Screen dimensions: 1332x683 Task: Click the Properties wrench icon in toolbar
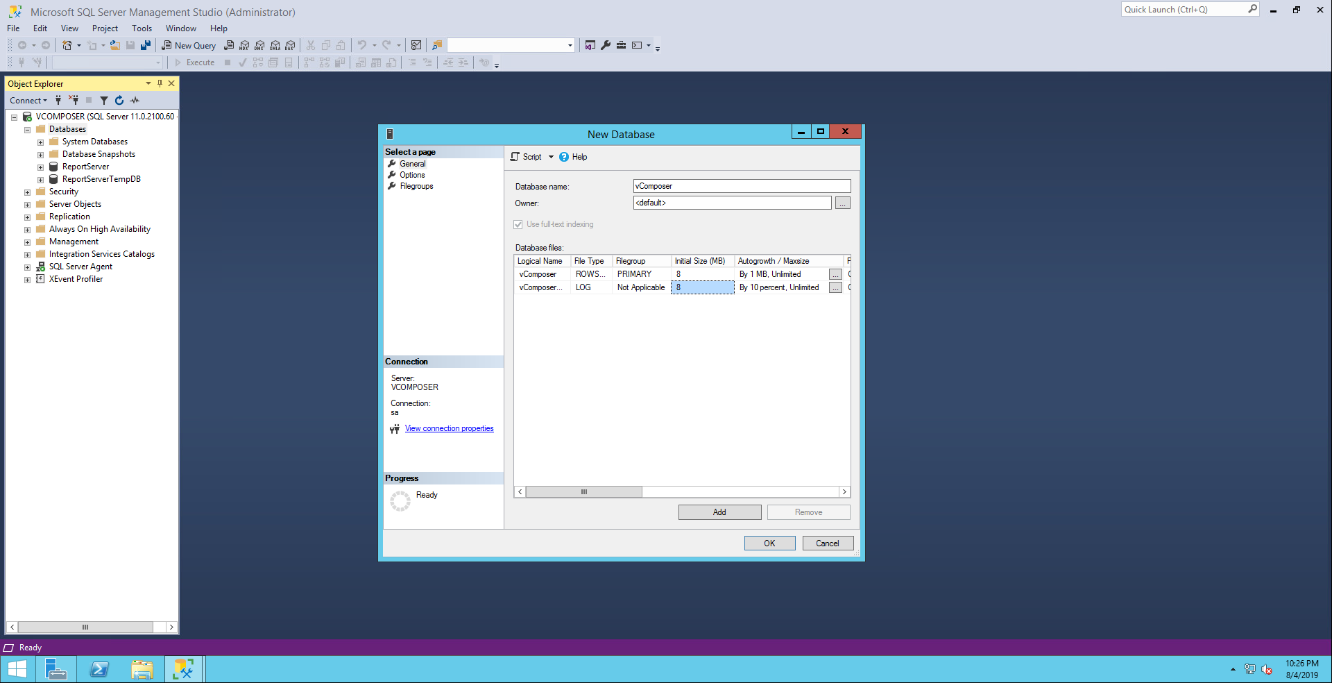click(606, 45)
